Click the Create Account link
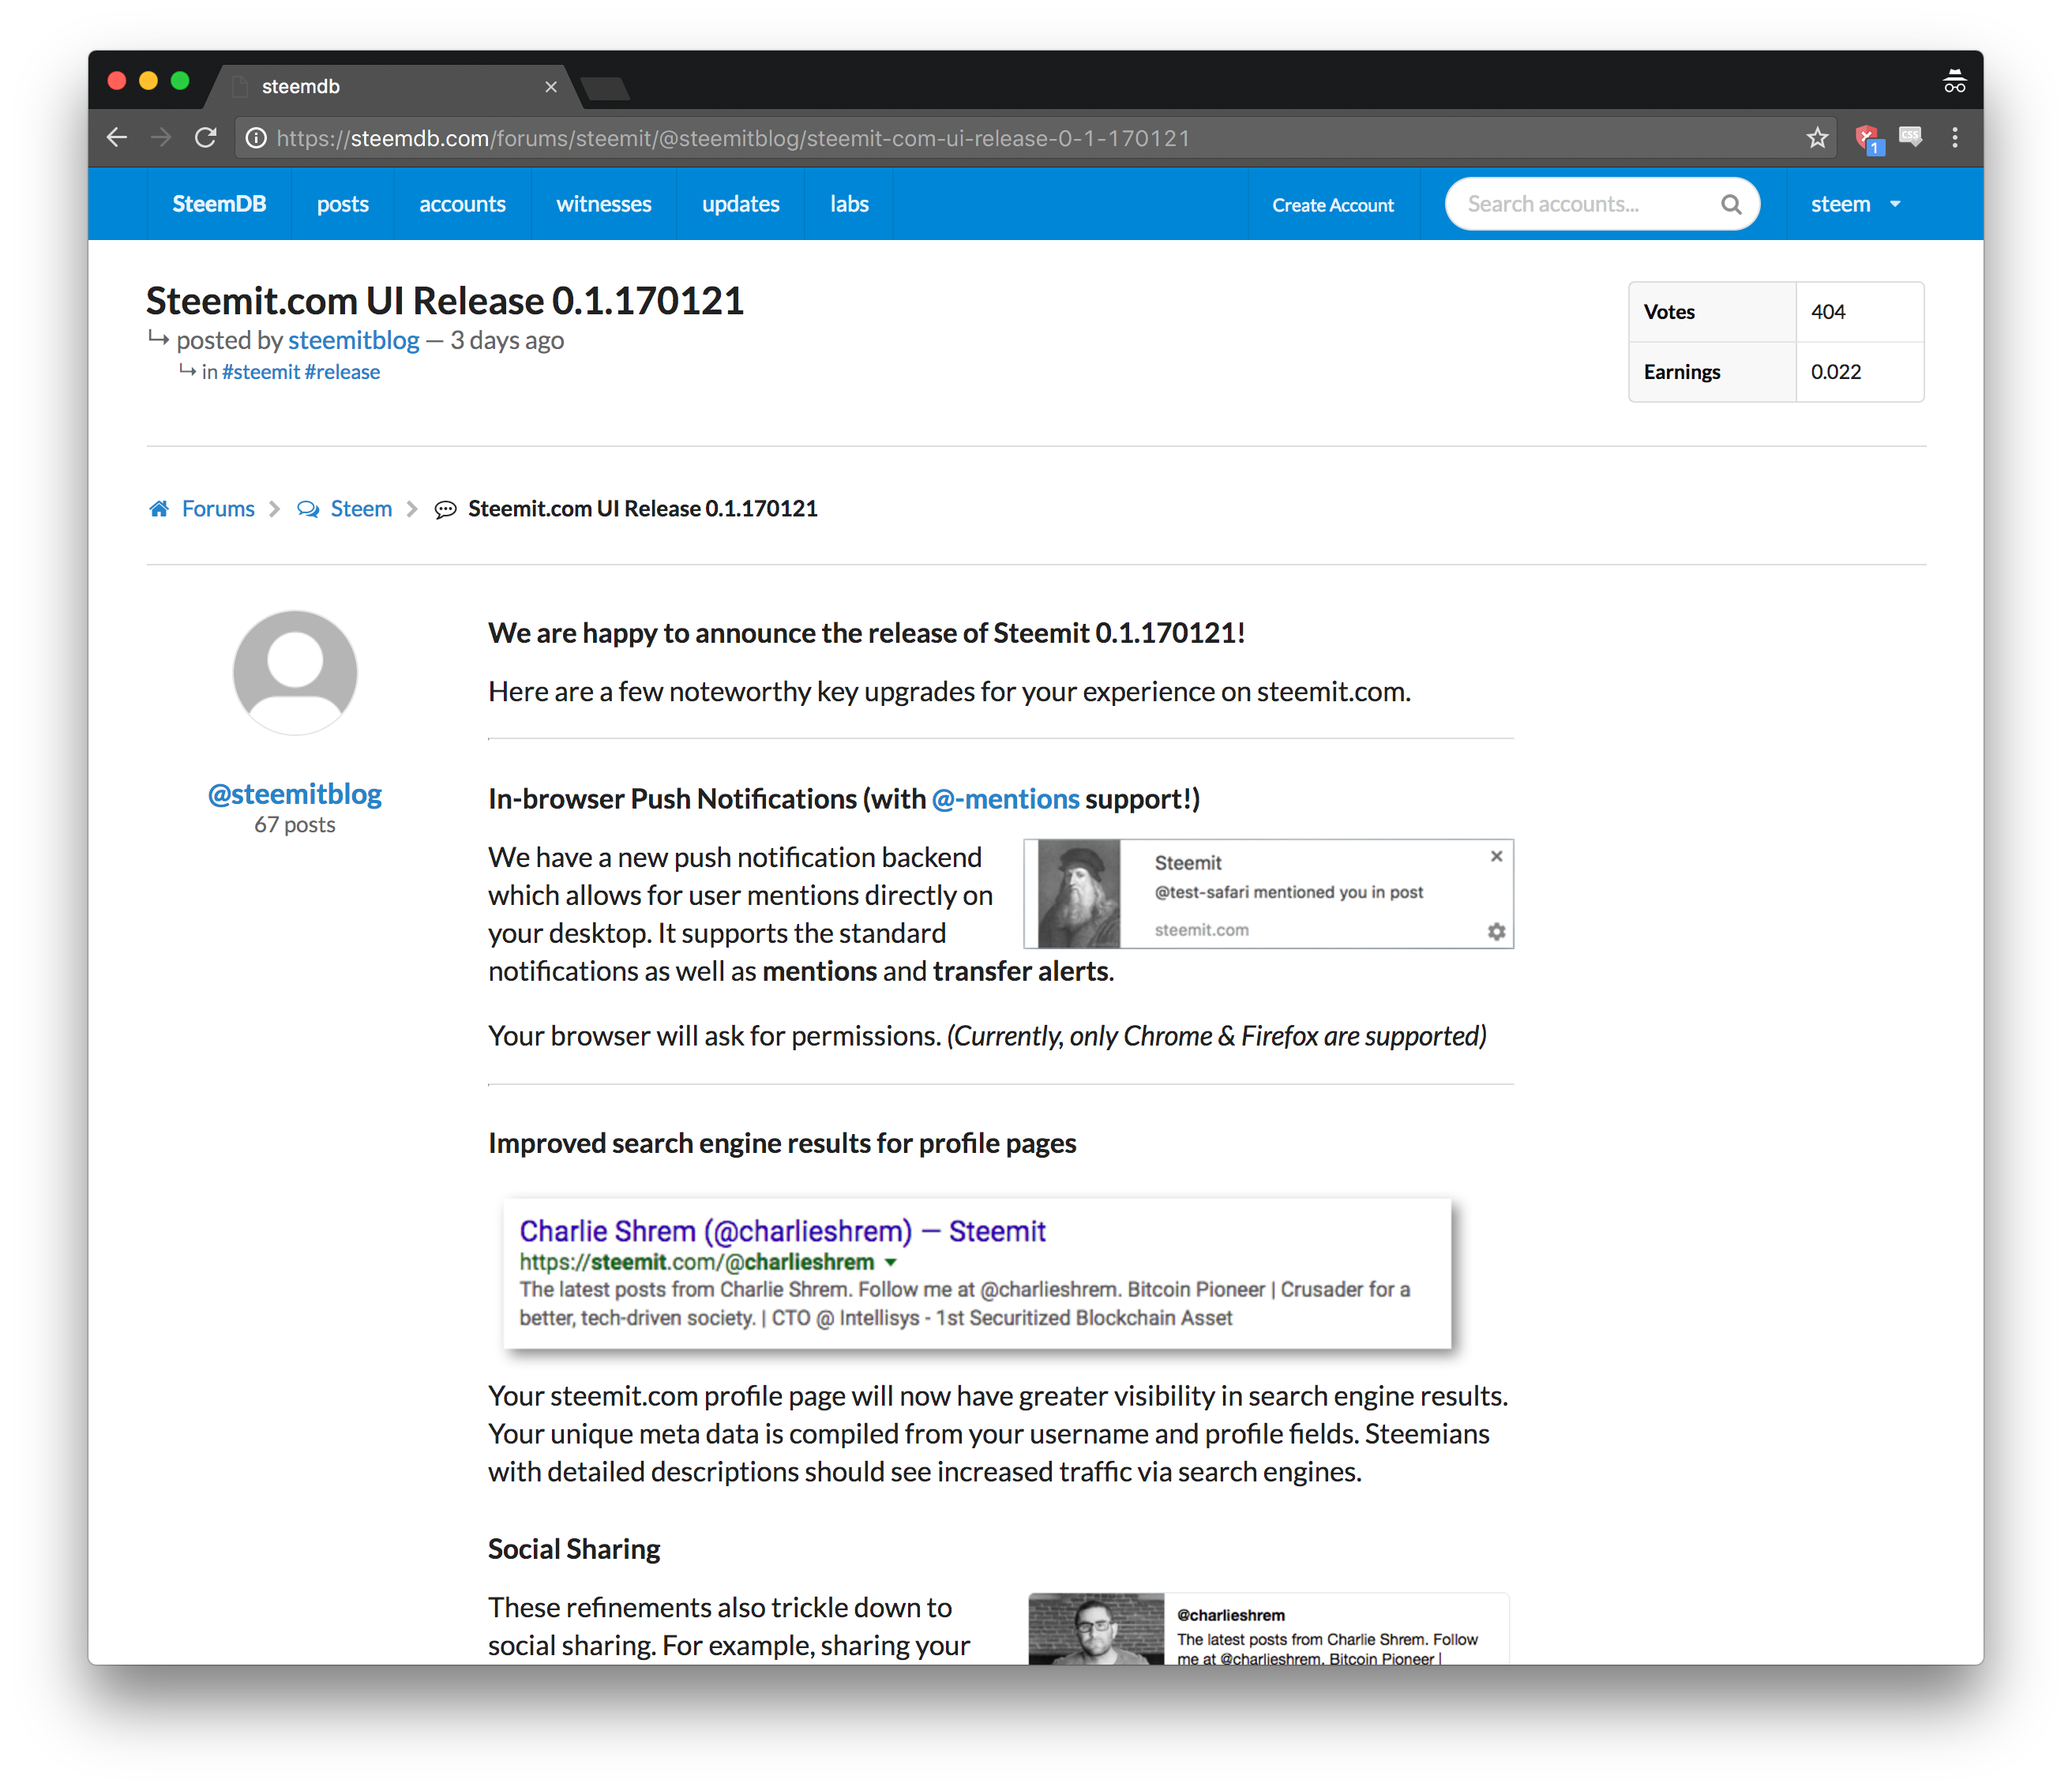Screen dimensions: 2072x1791 pos(1333,205)
